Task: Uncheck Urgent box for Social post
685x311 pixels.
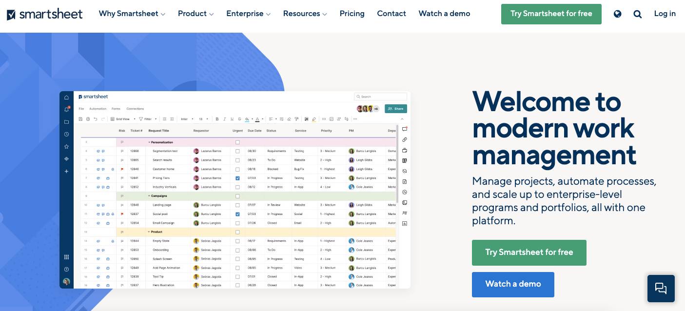Action: (237, 214)
